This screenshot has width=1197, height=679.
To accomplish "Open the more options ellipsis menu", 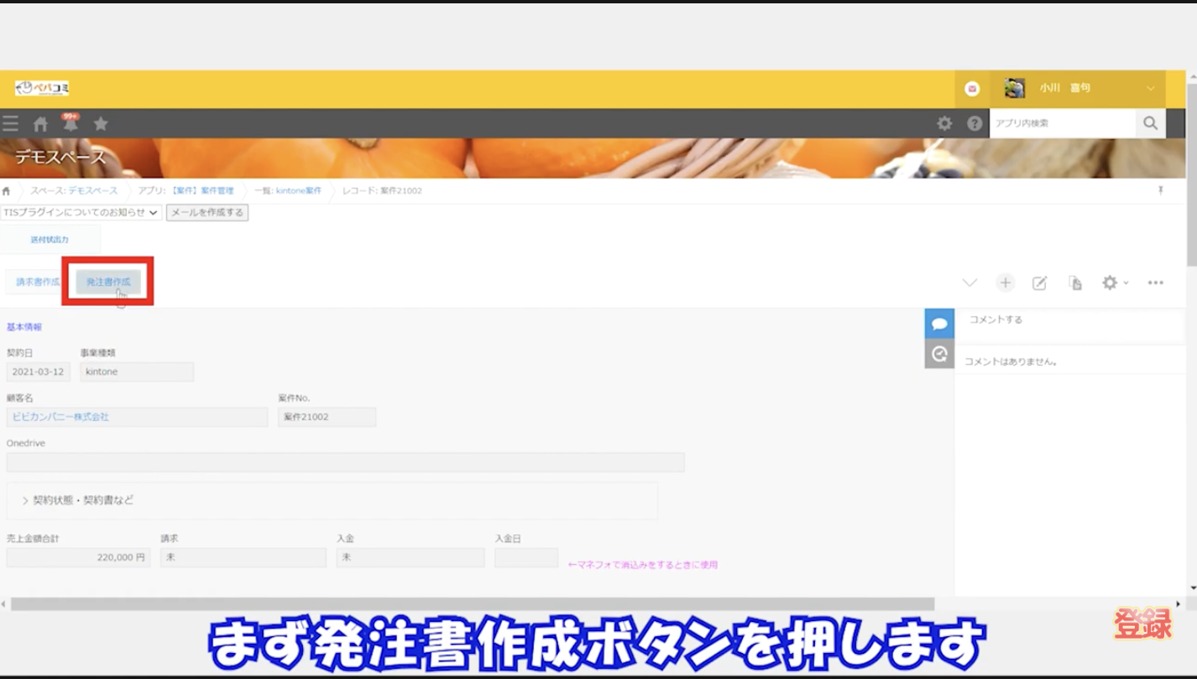I will click(1156, 282).
